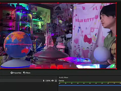Click the bottom-center red selection handle
The height and width of the screenshot is (91, 121).
(x=58, y=69)
